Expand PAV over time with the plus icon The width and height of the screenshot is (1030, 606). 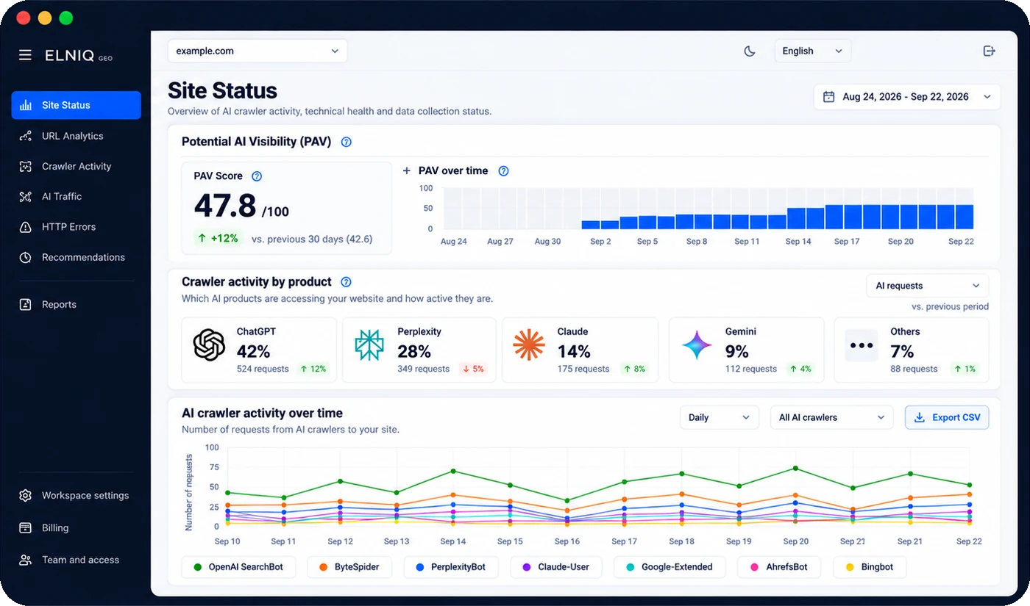coord(407,170)
